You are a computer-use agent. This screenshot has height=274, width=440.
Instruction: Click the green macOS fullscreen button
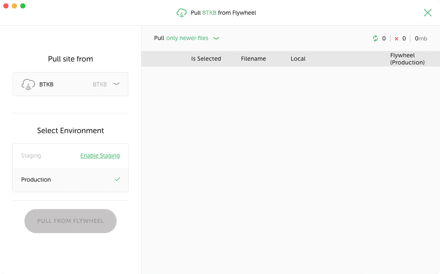click(23, 6)
